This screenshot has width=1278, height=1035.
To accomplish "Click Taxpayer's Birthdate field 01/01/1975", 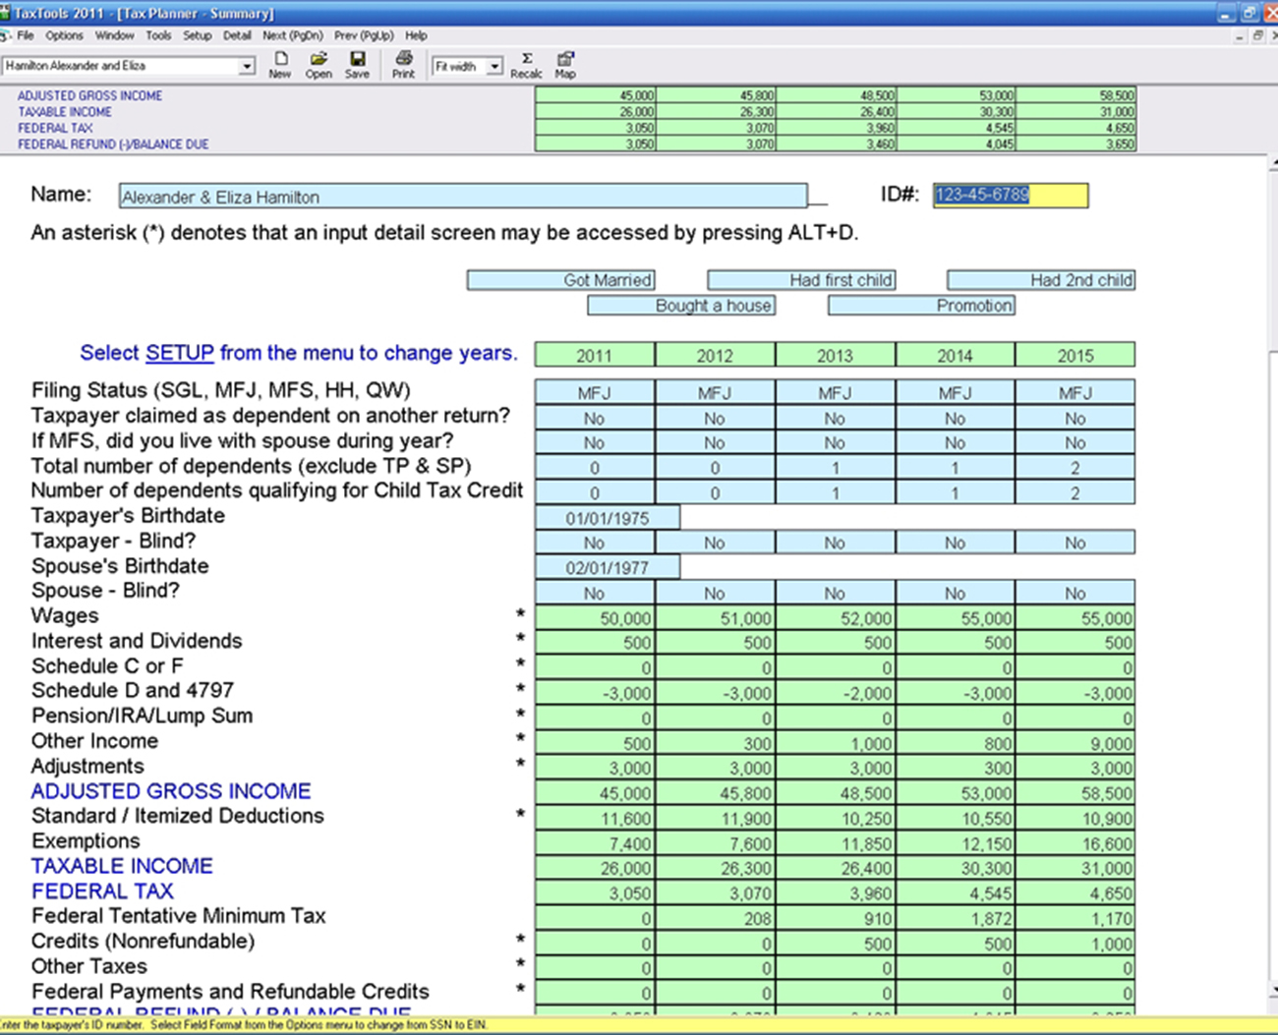I will pyautogui.click(x=608, y=518).
